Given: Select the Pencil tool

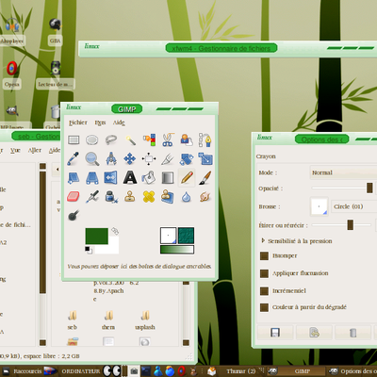Looking at the screenshot, I should click(x=187, y=178).
